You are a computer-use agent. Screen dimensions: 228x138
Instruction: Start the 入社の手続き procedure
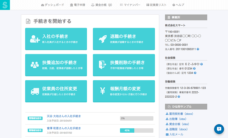point(56,39)
